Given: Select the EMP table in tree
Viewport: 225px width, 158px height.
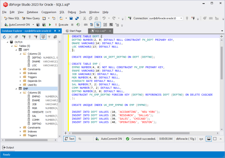Looking at the screenshot, I should 25,89.
